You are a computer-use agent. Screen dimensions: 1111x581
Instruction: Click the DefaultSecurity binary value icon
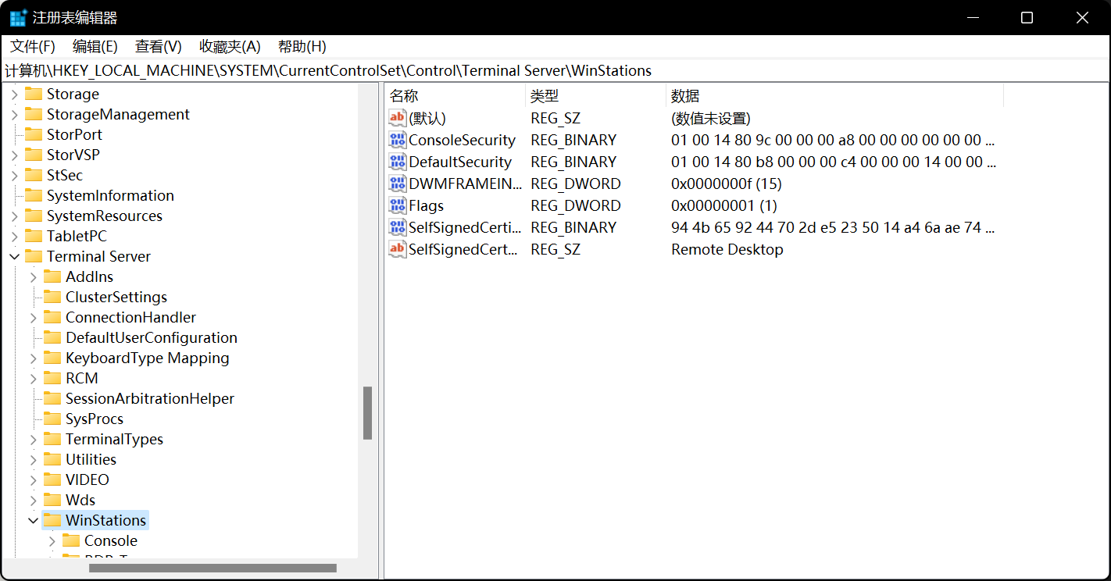click(398, 162)
